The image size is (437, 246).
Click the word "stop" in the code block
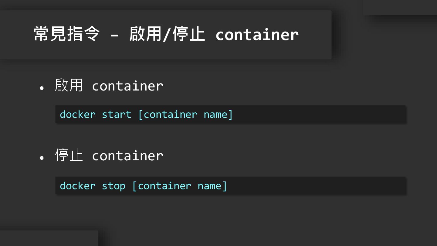point(113,186)
